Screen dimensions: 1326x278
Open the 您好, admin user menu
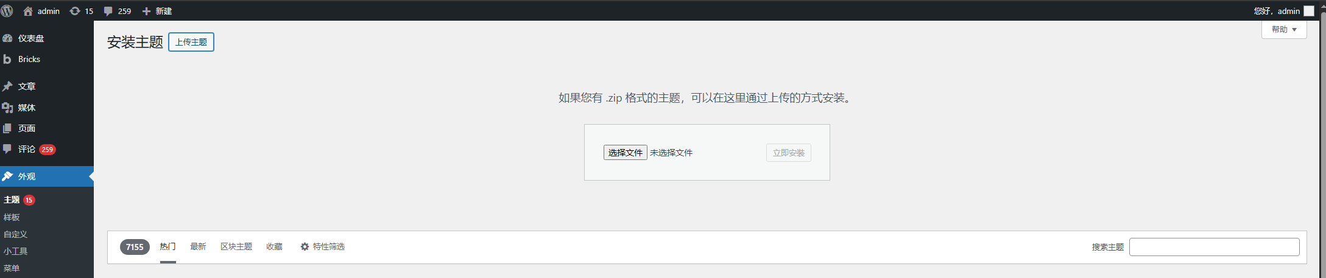point(1283,11)
